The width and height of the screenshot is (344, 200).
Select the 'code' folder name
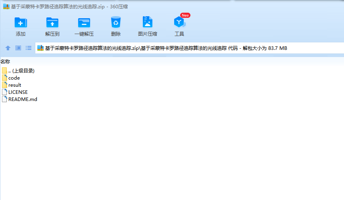(x=14, y=78)
